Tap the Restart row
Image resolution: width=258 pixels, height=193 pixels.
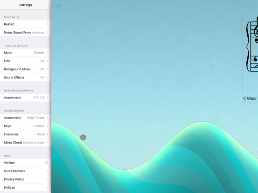coord(26,24)
